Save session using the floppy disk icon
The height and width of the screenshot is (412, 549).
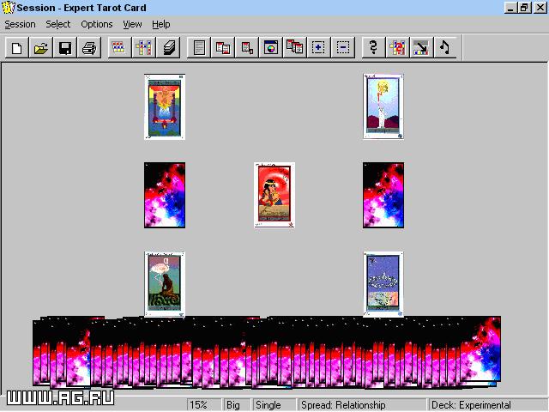point(64,48)
